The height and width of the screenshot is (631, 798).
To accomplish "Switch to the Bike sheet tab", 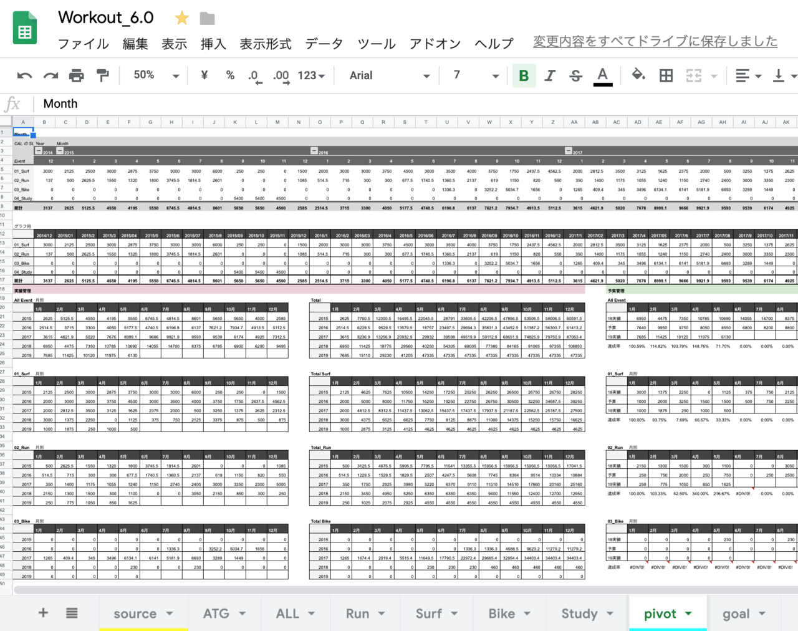I will click(x=502, y=614).
